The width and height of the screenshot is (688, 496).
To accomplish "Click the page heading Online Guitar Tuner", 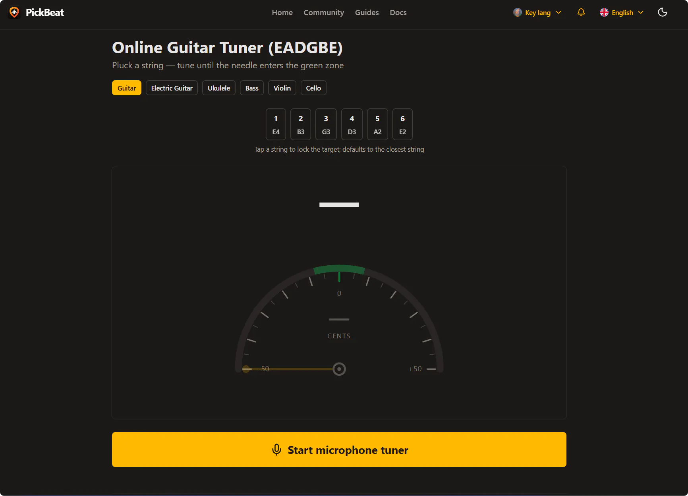I will coord(227,48).
